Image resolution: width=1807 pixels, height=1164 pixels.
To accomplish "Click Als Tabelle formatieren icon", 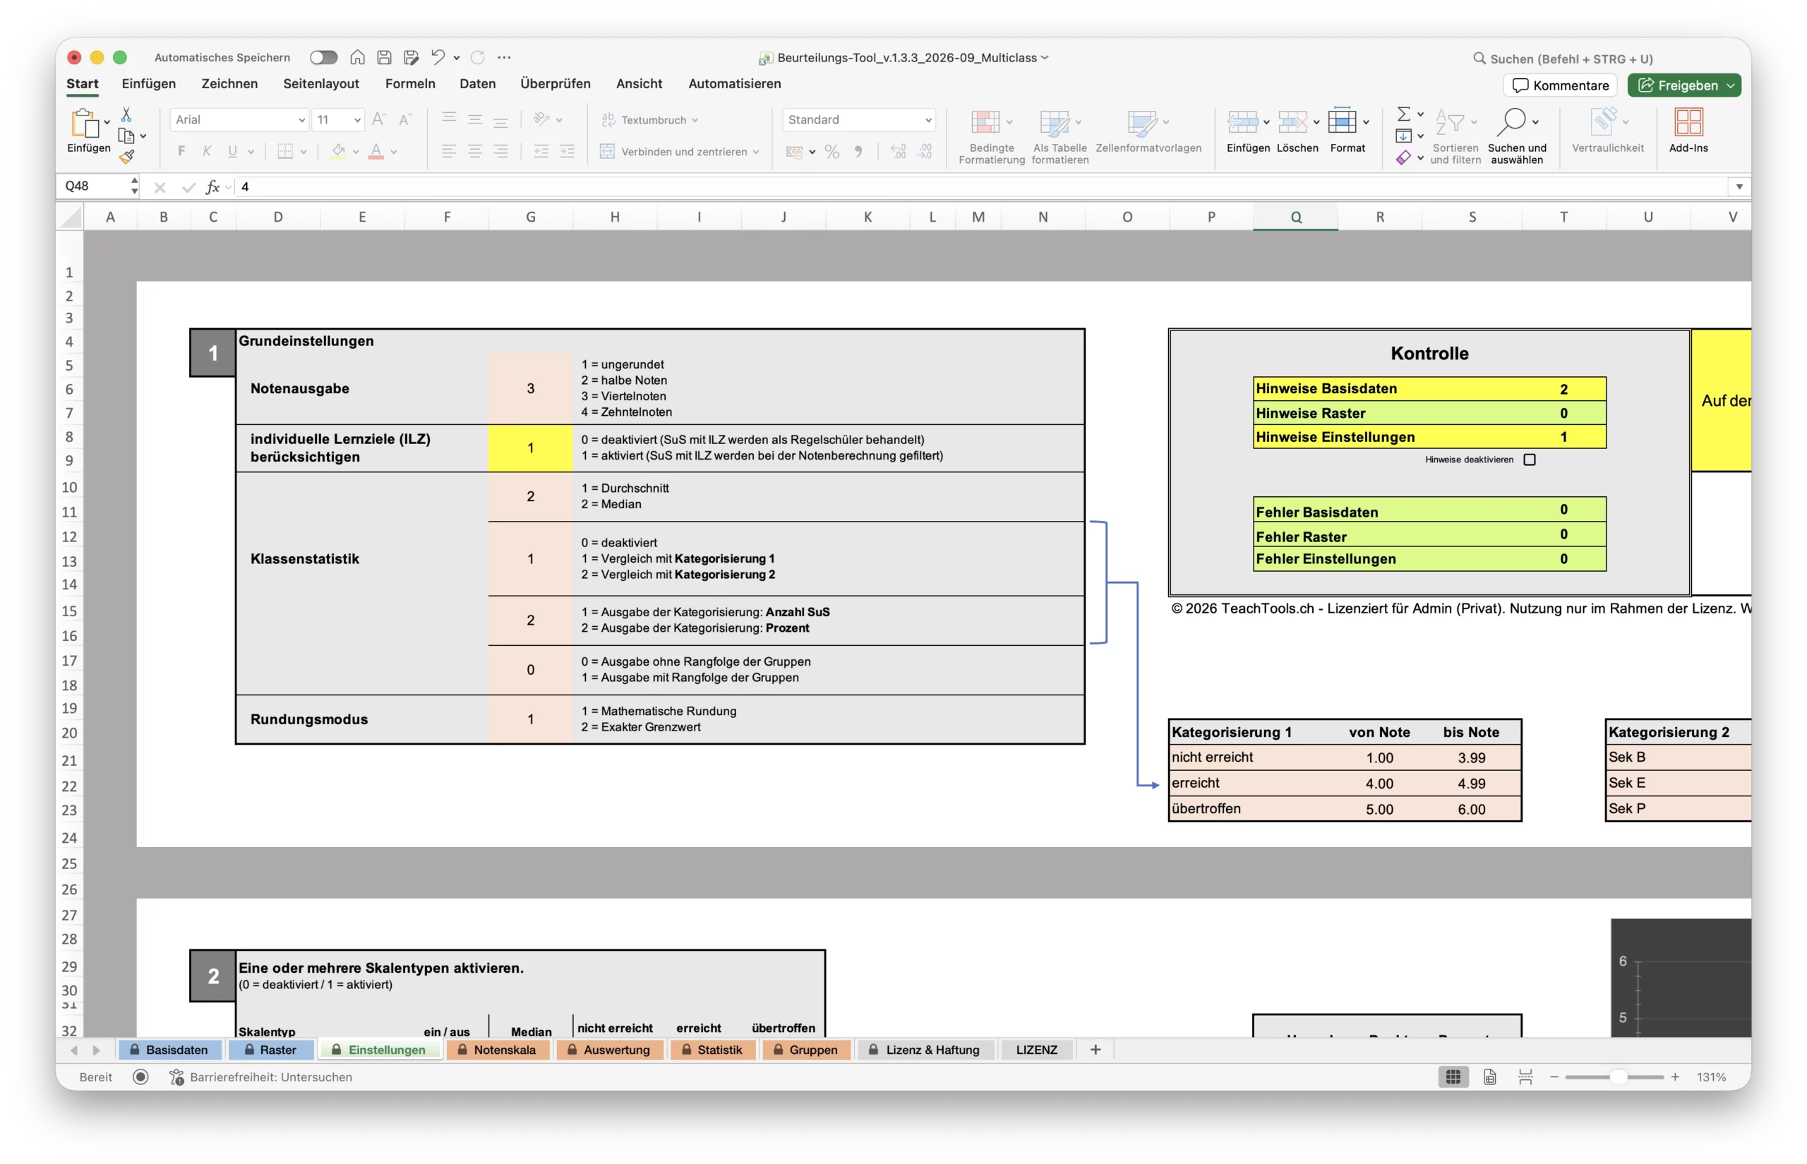I will 1055,122.
